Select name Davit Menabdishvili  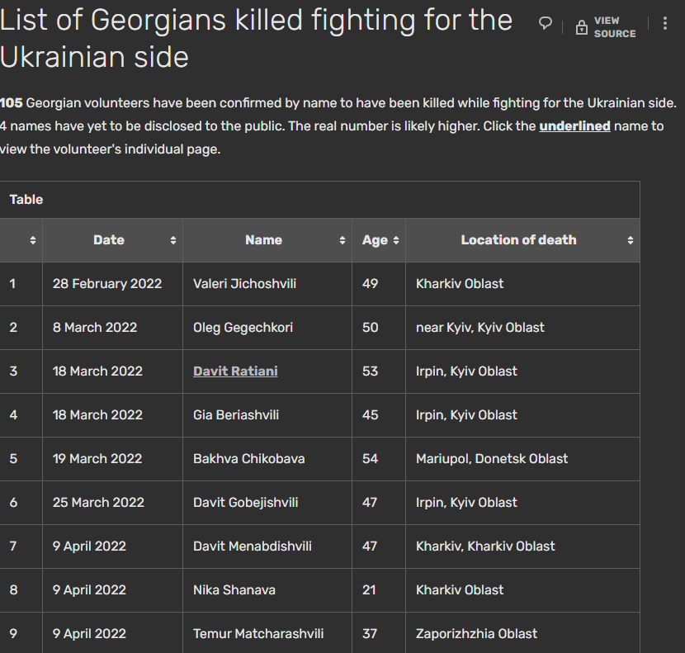coord(253,546)
